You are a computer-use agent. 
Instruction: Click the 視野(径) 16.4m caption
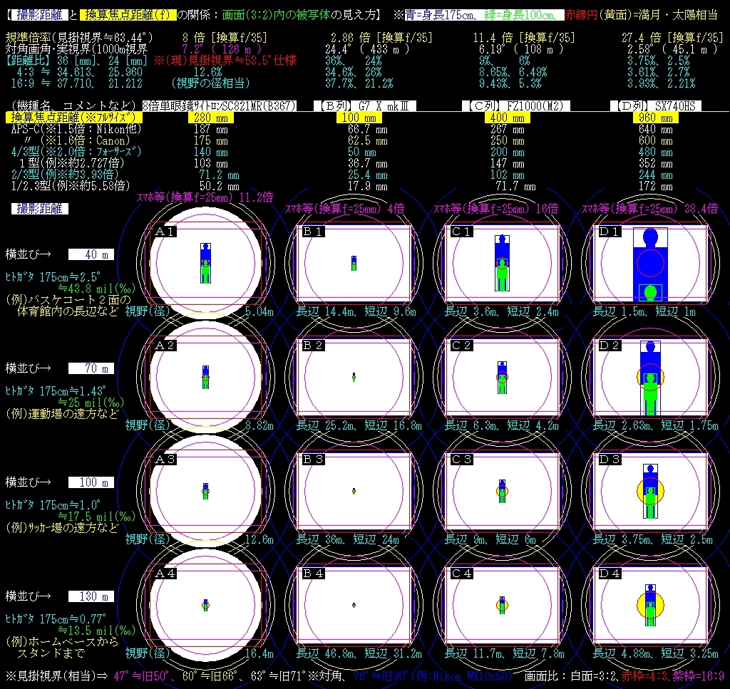200,653
